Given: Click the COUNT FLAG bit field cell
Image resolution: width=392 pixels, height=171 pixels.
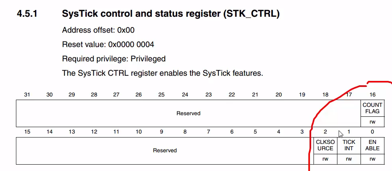Looking at the screenshot, I should (x=372, y=108).
